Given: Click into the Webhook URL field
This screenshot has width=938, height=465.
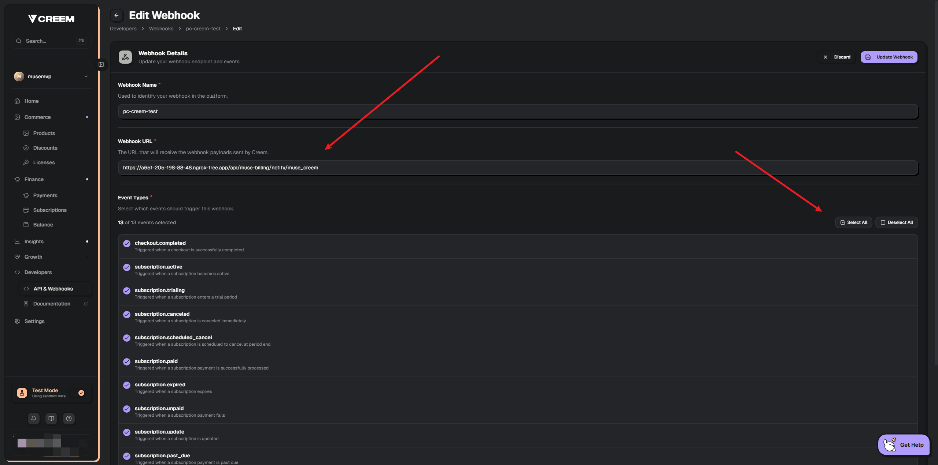Looking at the screenshot, I should pyautogui.click(x=518, y=168).
